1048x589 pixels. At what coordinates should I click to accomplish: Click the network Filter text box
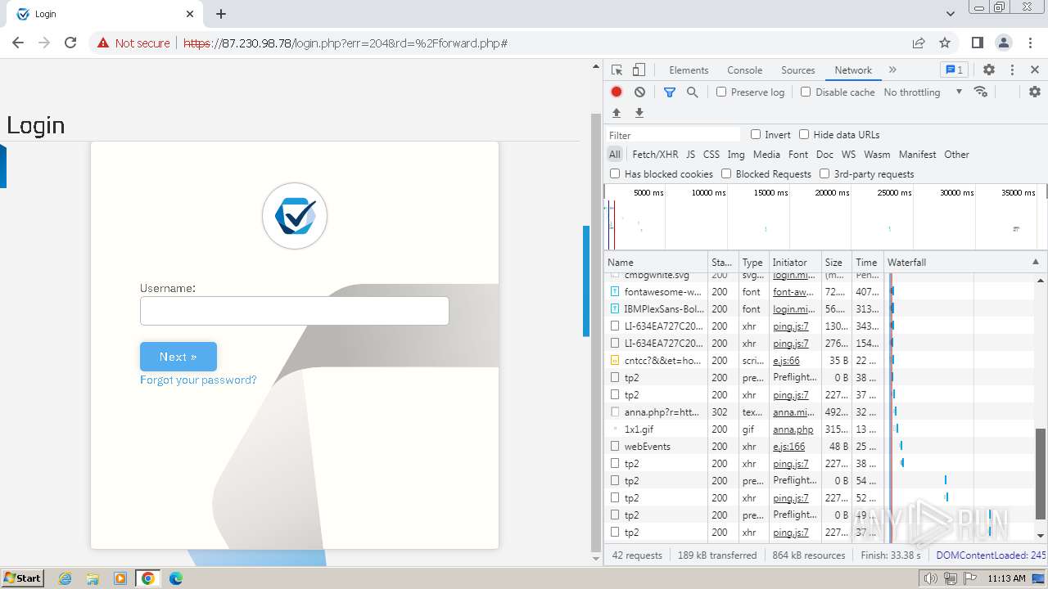673,135
